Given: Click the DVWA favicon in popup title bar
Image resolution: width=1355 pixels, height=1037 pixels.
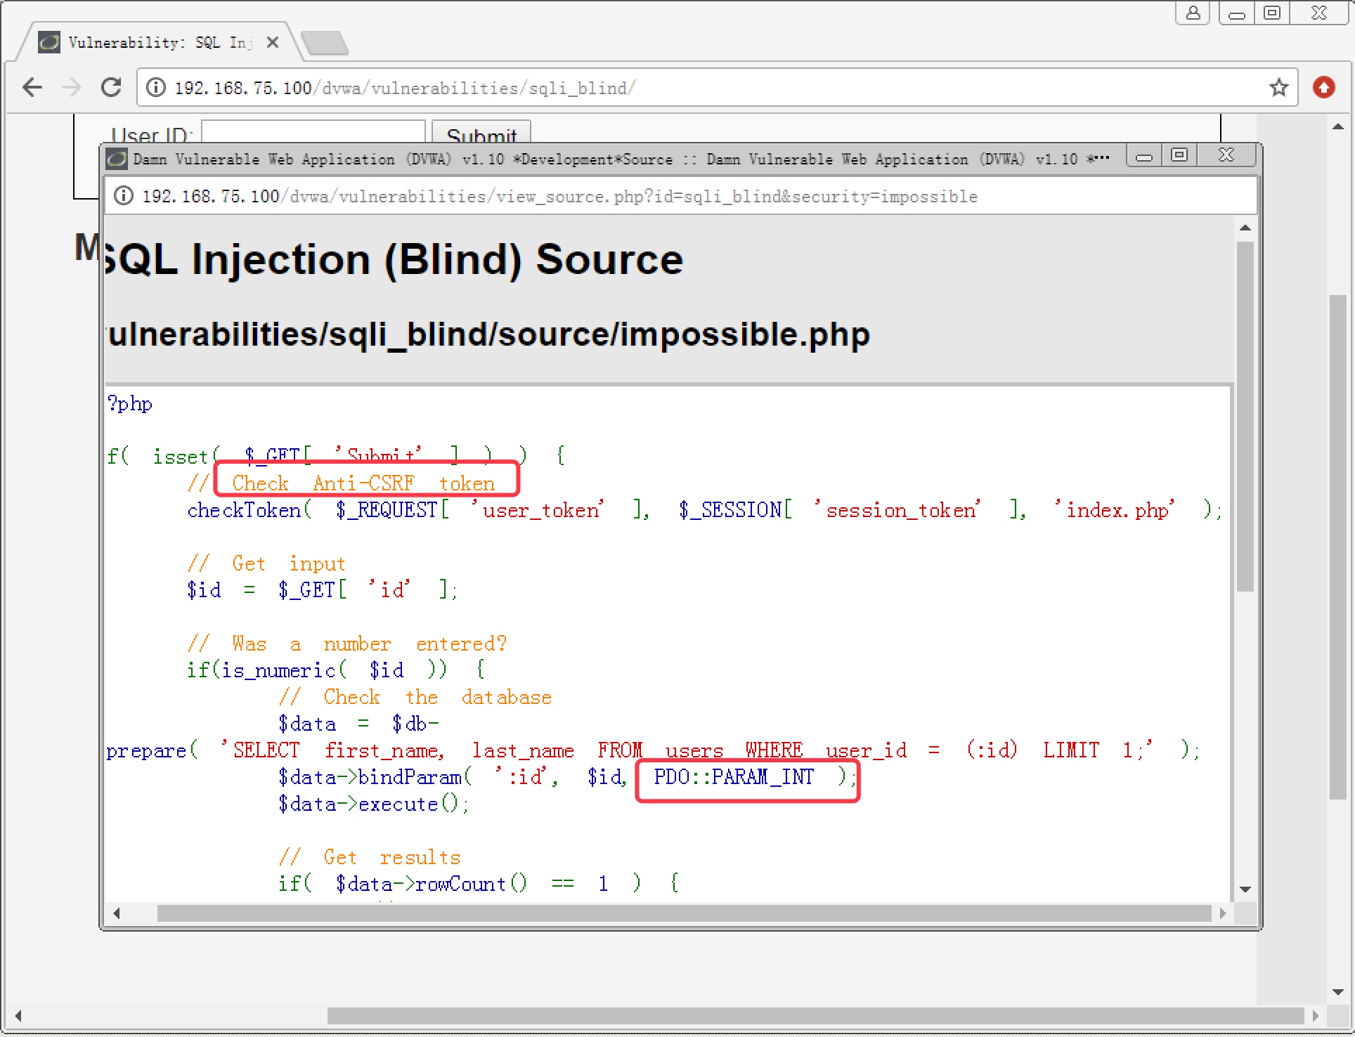Looking at the screenshot, I should click(116, 159).
